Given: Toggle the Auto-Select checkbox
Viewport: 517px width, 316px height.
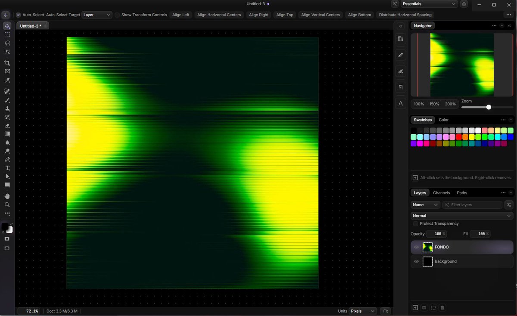Looking at the screenshot, I should [19, 15].
